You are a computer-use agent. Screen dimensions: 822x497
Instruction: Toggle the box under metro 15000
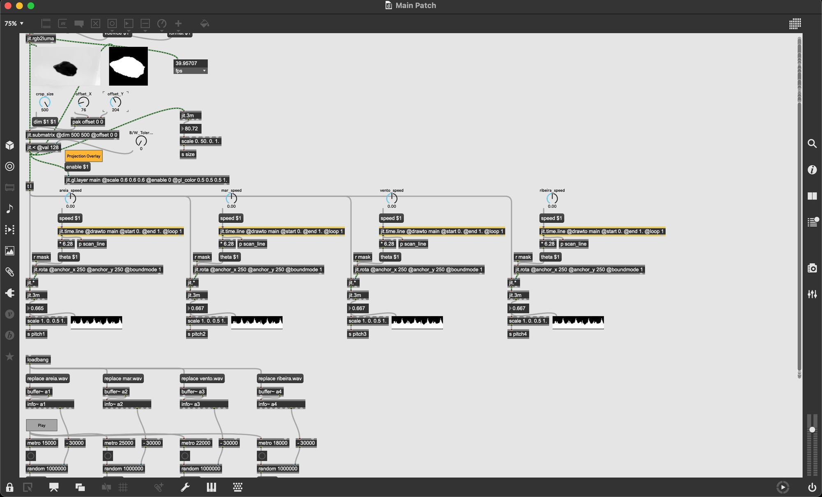tap(31, 456)
